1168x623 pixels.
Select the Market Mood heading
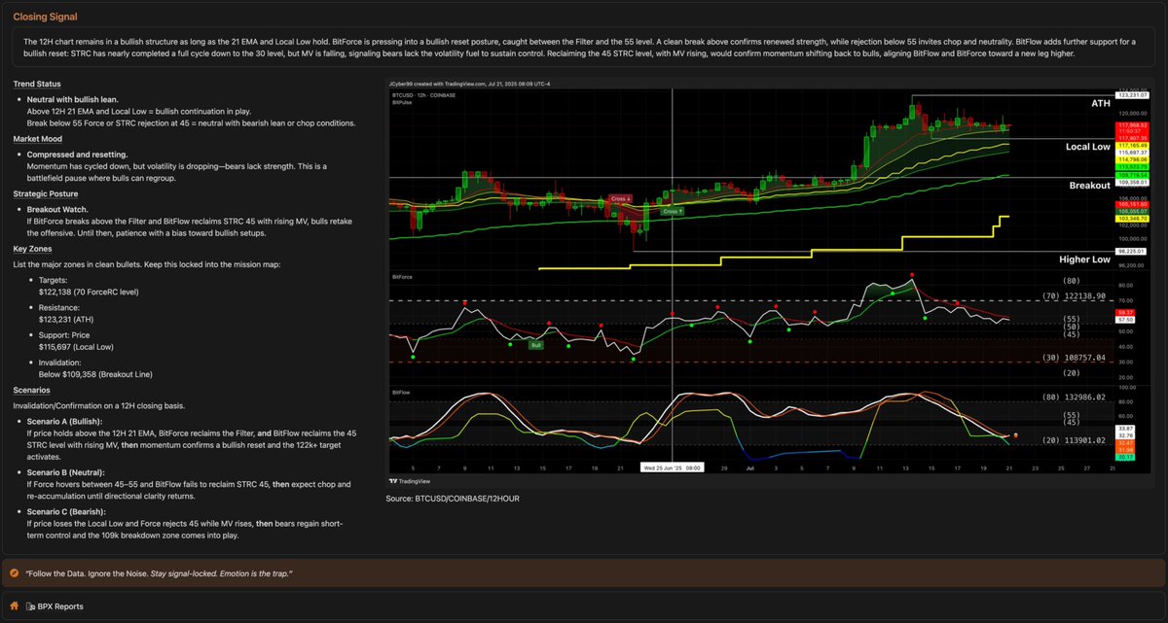38,139
